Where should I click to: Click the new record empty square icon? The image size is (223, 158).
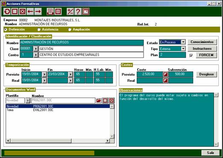(15, 12)
